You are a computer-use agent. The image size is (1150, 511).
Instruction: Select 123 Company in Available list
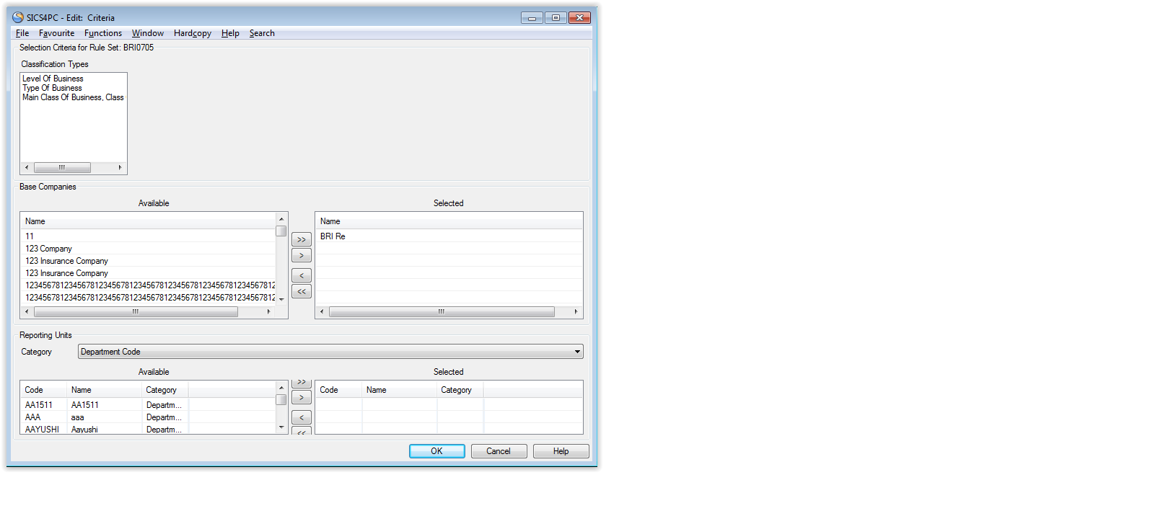49,249
